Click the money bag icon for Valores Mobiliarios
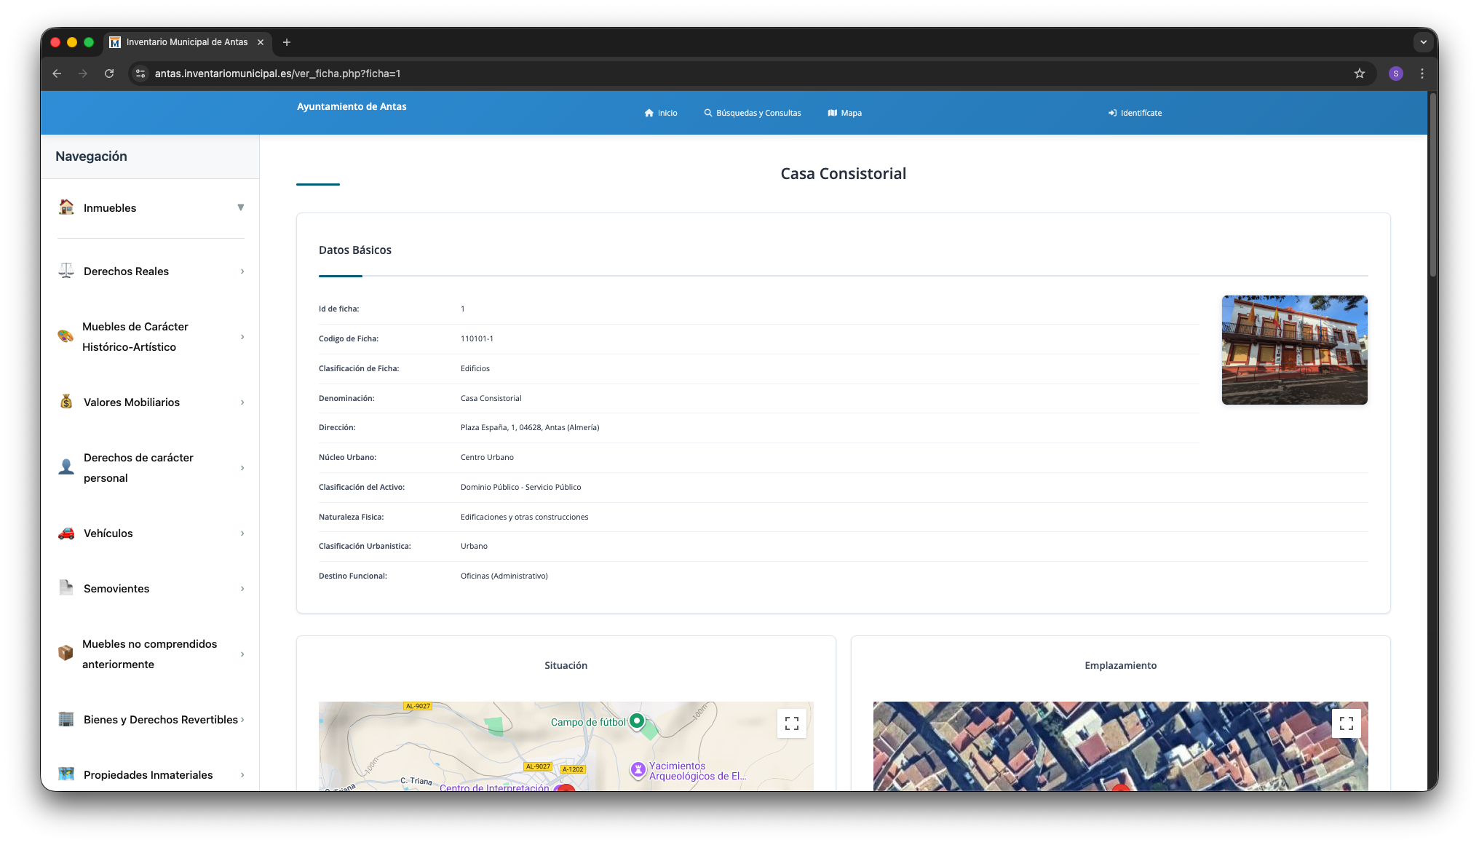The width and height of the screenshot is (1479, 845). click(x=66, y=402)
